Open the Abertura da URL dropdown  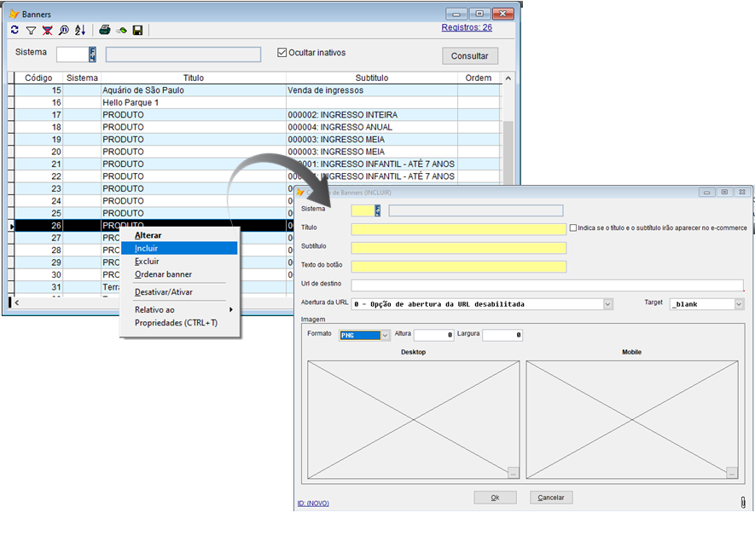tap(608, 304)
